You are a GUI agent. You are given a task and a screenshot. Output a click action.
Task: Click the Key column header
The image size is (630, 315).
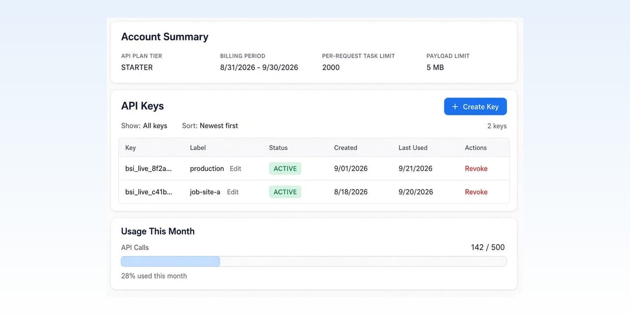pyautogui.click(x=130, y=148)
